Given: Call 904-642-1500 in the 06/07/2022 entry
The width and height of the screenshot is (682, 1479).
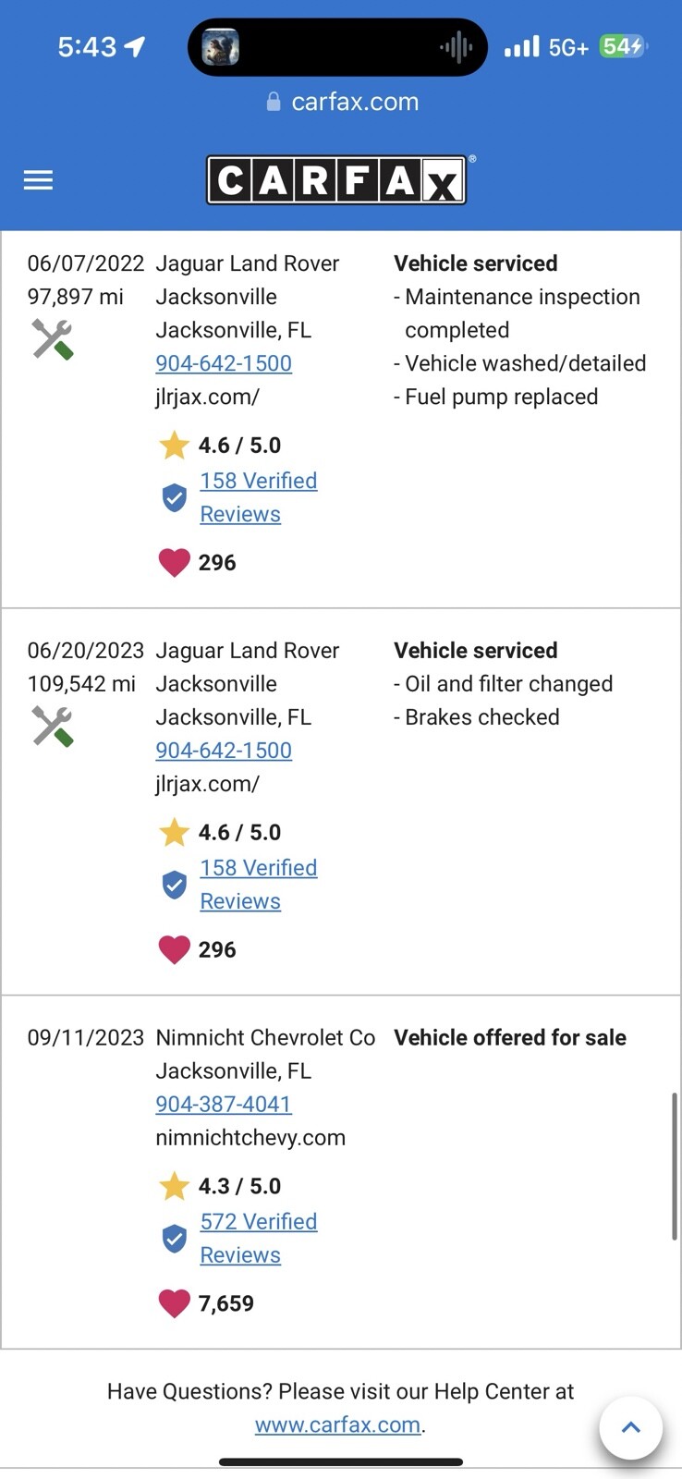Looking at the screenshot, I should coord(223,363).
